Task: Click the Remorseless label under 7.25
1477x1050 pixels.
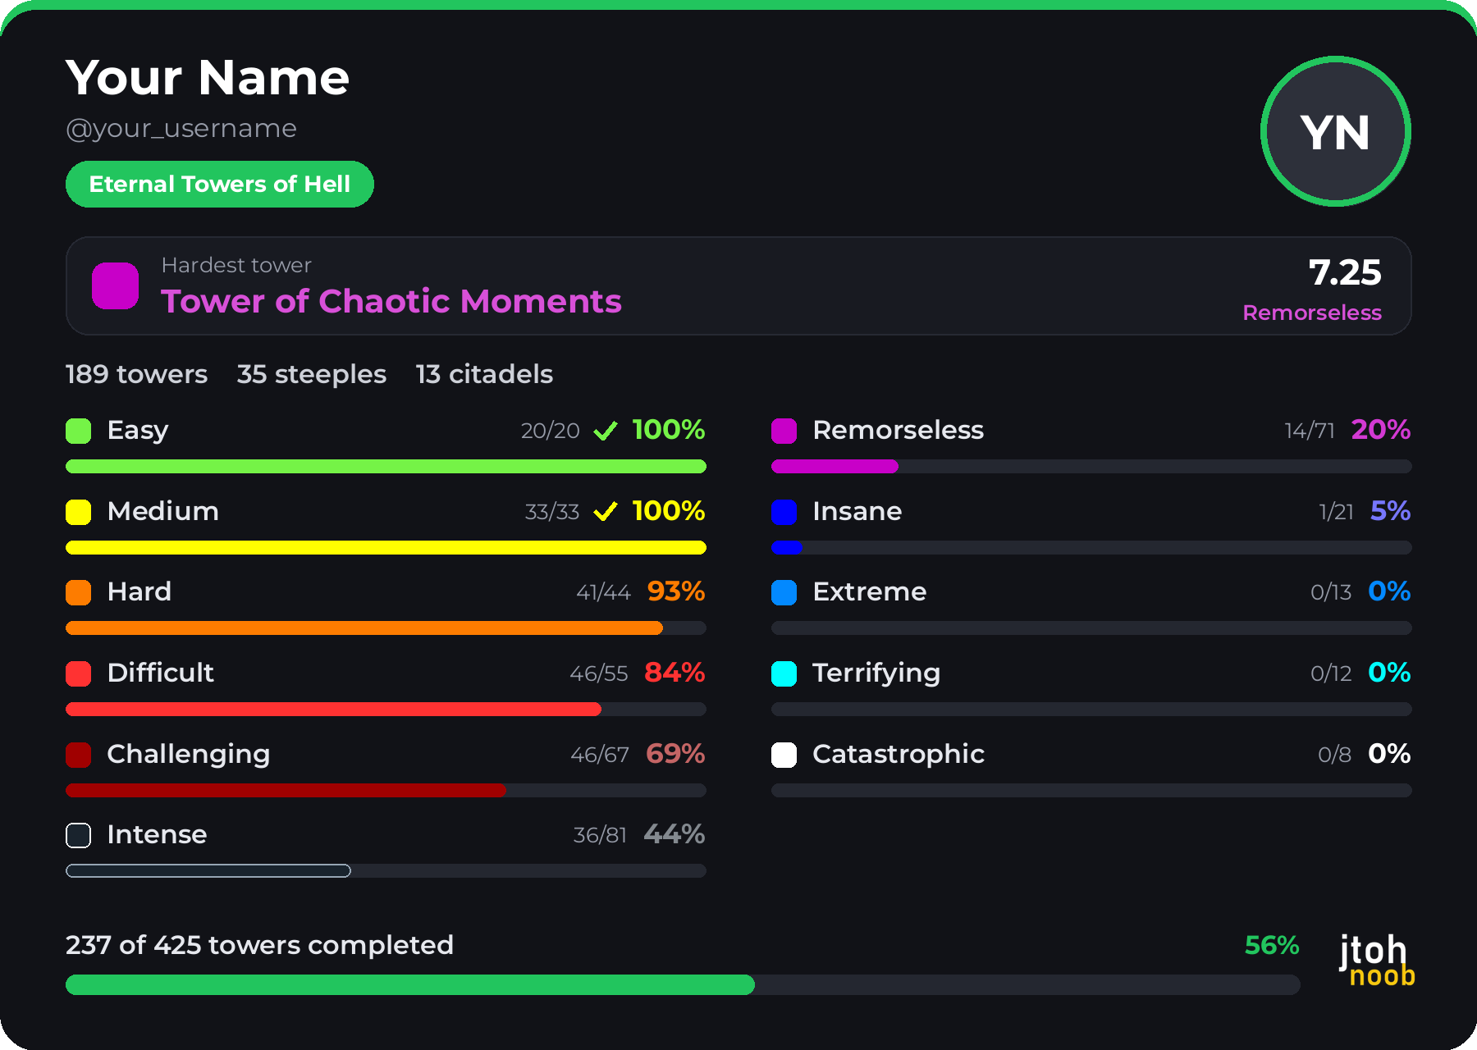Action: (1312, 313)
